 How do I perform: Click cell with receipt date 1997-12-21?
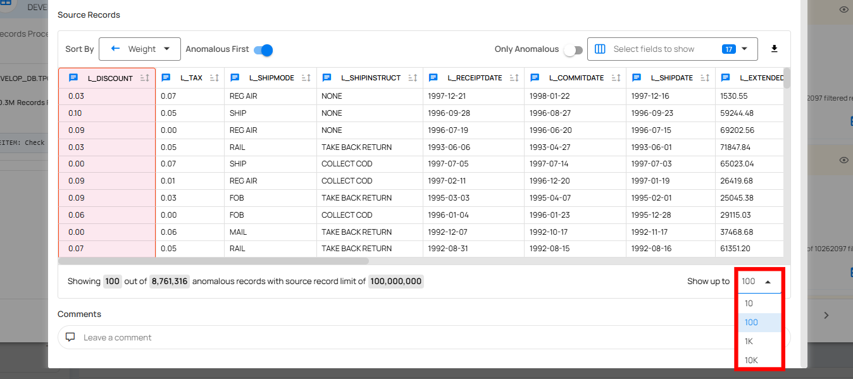[473, 96]
